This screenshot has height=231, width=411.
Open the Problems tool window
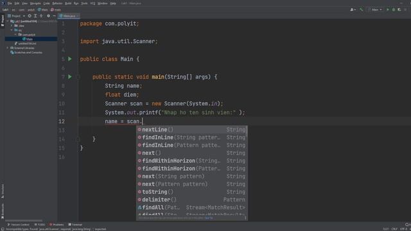57,225
